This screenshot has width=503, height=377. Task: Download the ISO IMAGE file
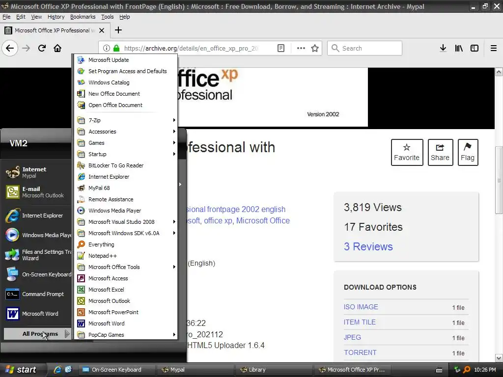click(x=361, y=307)
